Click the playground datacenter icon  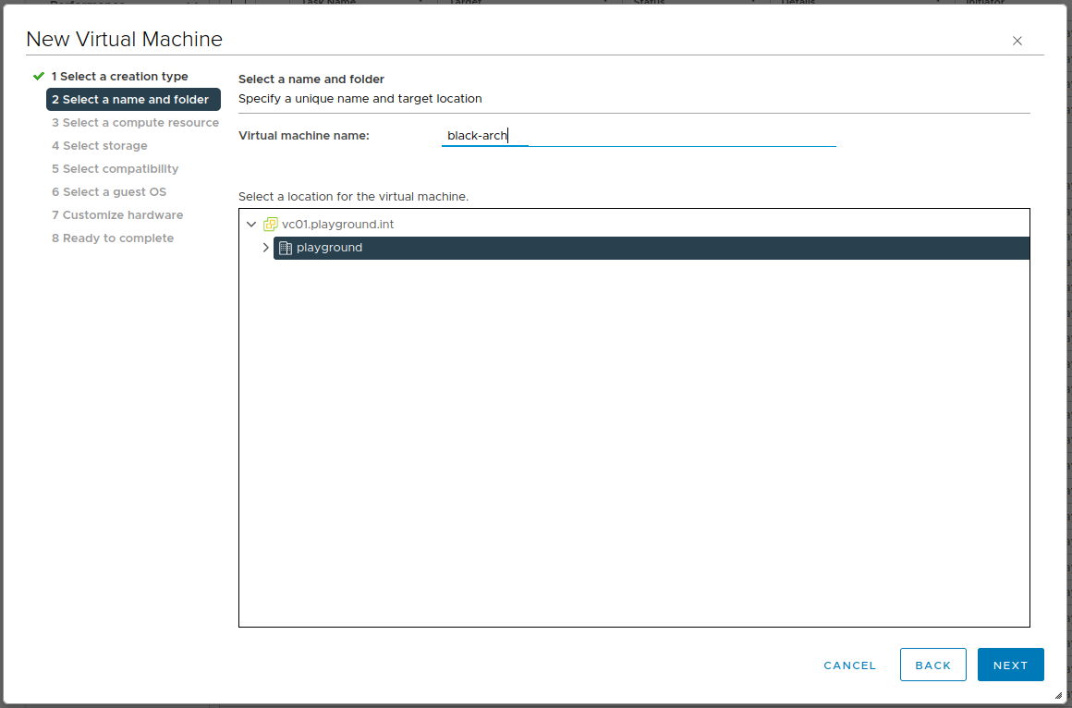pos(286,248)
